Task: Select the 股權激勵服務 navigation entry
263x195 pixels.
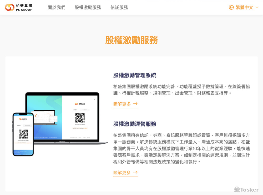Action: pyautogui.click(x=87, y=7)
